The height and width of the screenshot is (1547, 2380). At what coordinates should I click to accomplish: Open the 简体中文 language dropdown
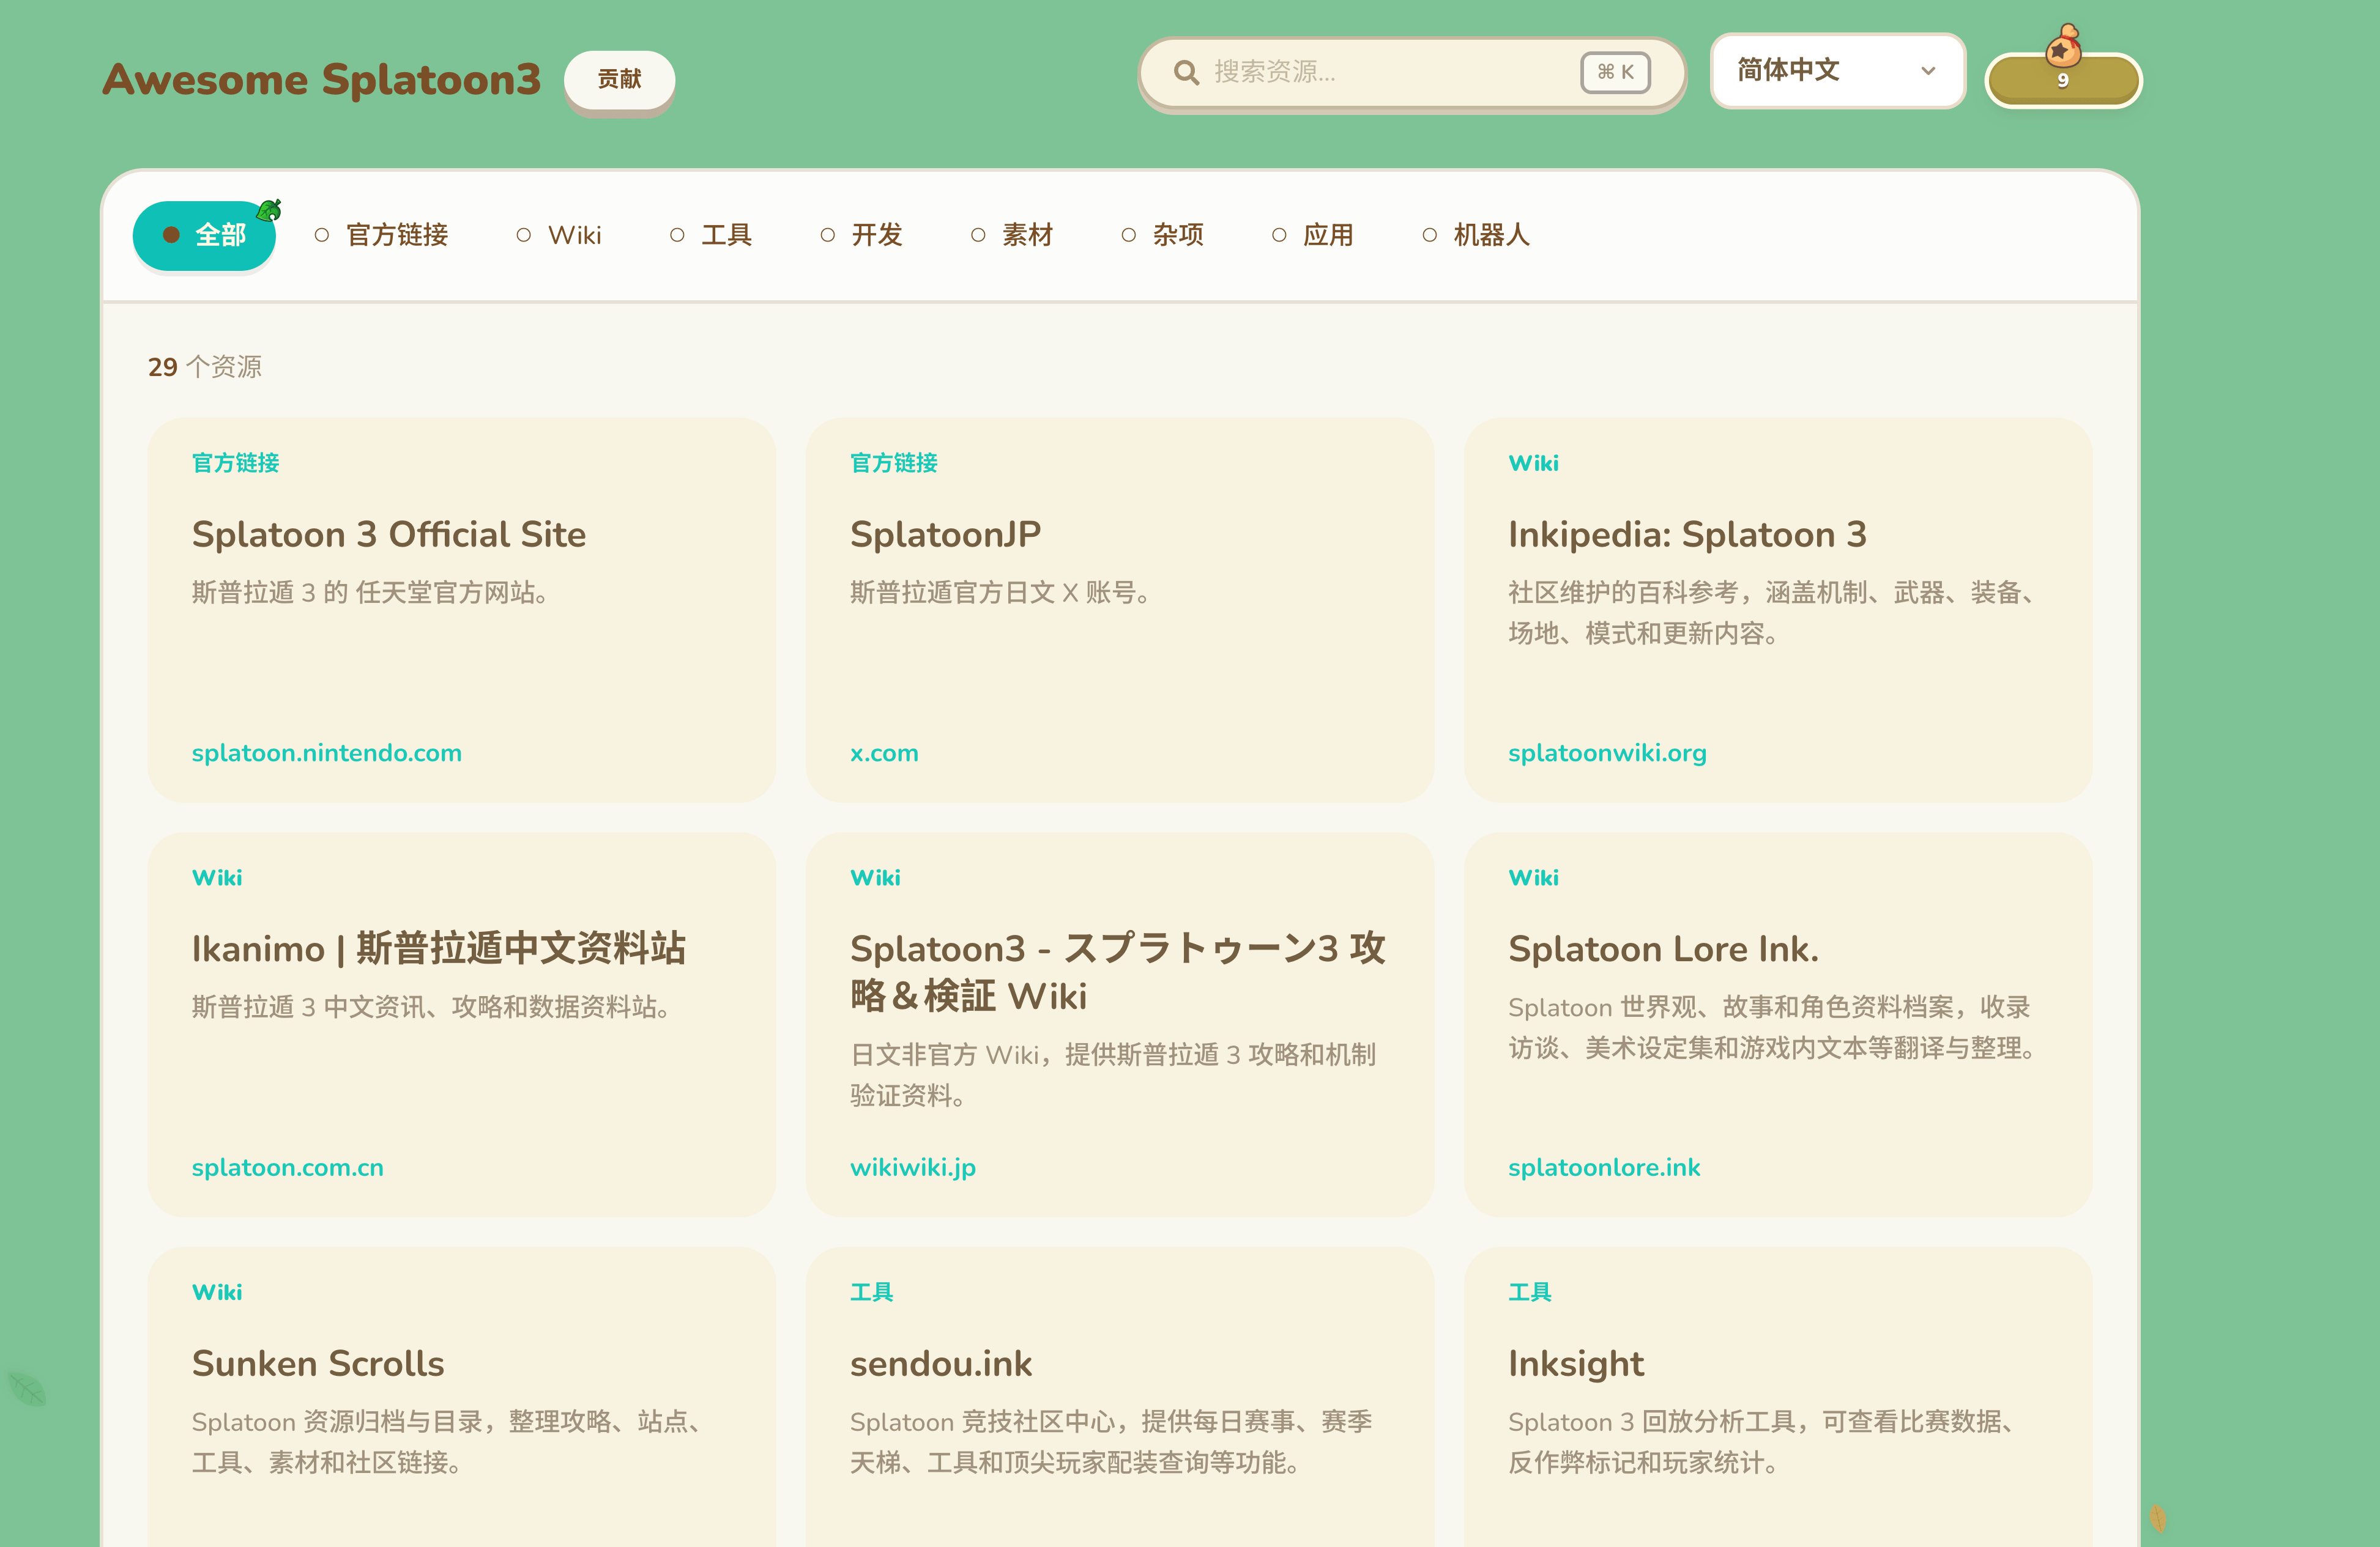(1837, 71)
